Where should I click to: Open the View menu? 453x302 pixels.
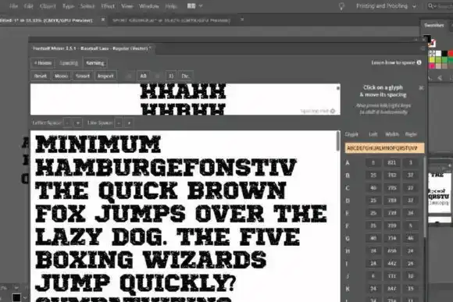click(x=127, y=5)
